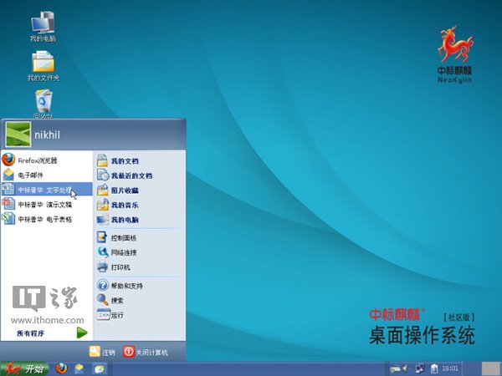This screenshot has width=502, height=376.
Task: Click 搜索 search in the start menu
Action: point(117,300)
